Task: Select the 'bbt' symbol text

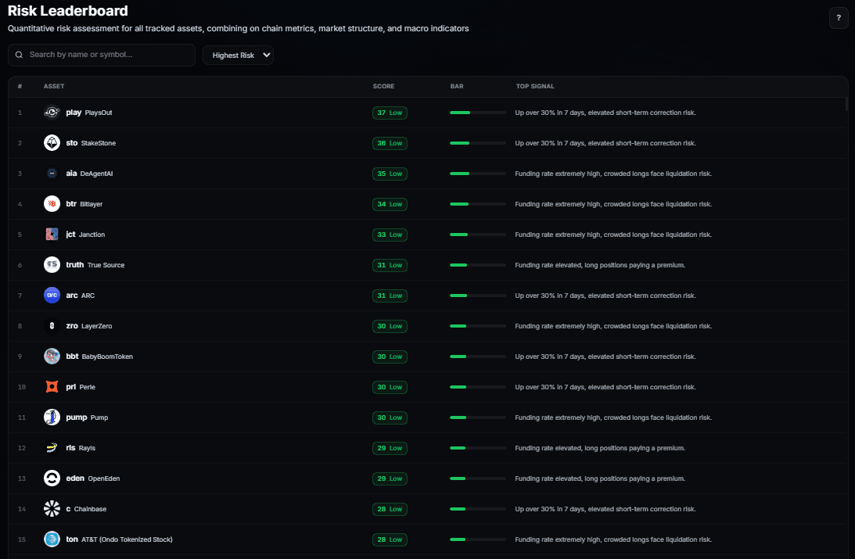Action: click(73, 357)
